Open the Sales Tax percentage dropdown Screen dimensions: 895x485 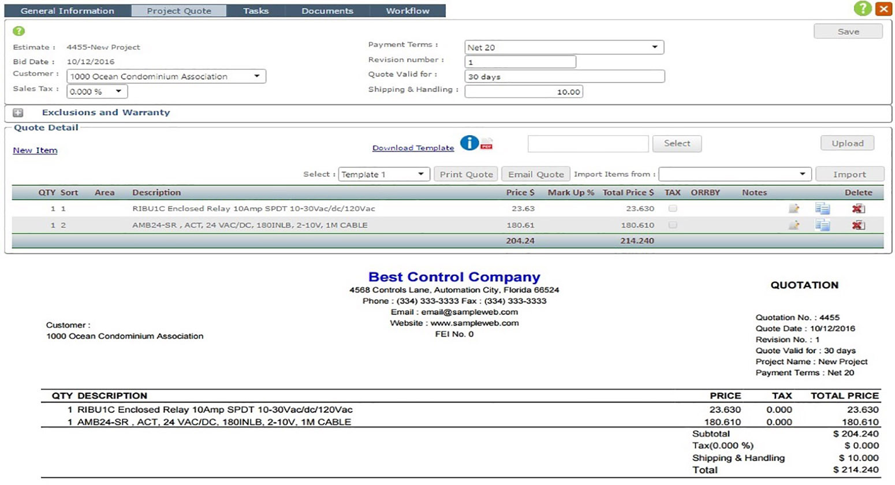(x=96, y=91)
